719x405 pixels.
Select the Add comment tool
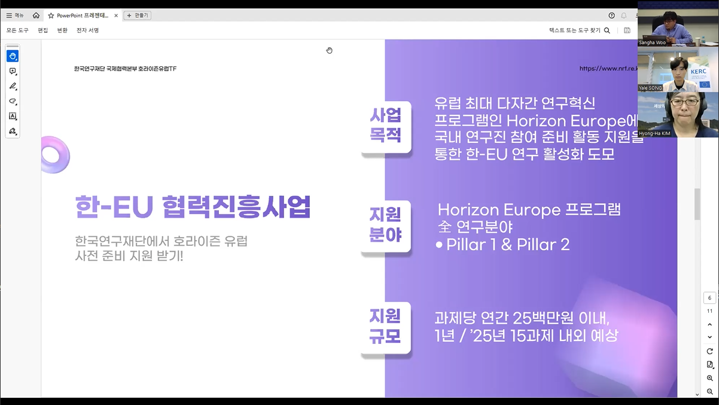pyautogui.click(x=13, y=71)
